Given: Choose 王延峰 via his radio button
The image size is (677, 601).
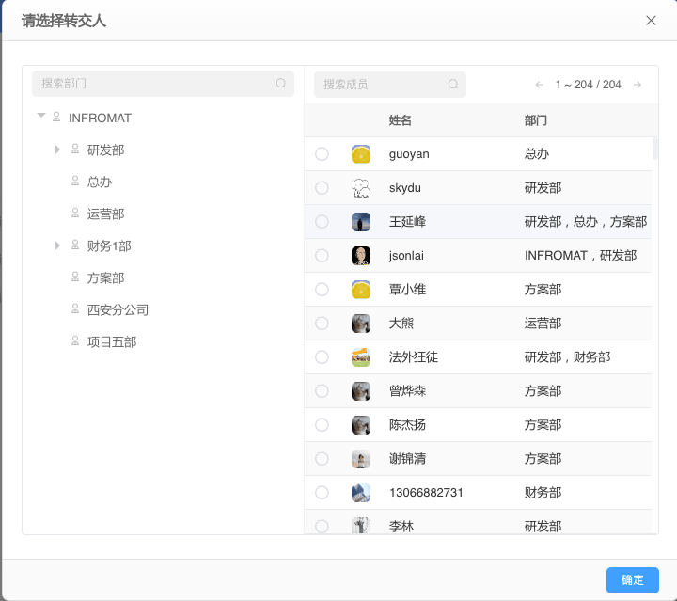Looking at the screenshot, I should [x=322, y=222].
